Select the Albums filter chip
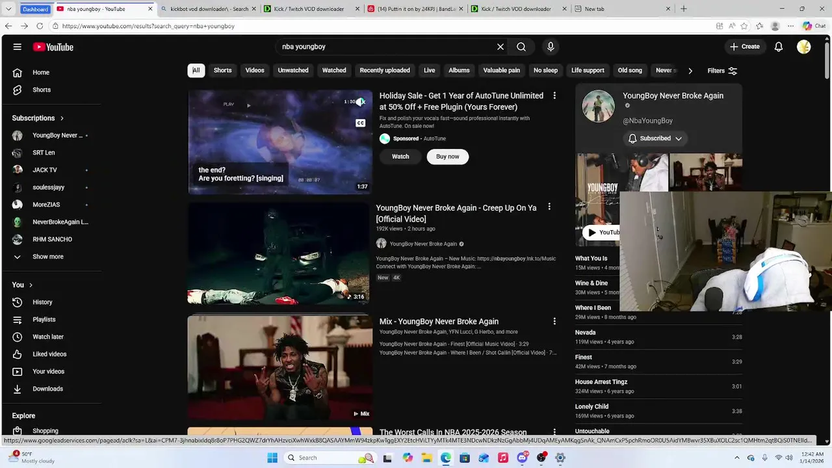The width and height of the screenshot is (832, 468). click(459, 70)
